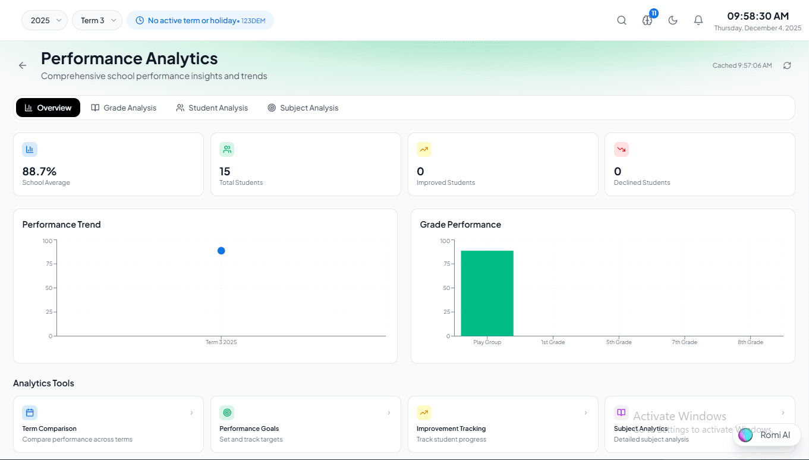Select the Term 3 2025 data point
Screen dimensions: 809x460
(x=221, y=250)
